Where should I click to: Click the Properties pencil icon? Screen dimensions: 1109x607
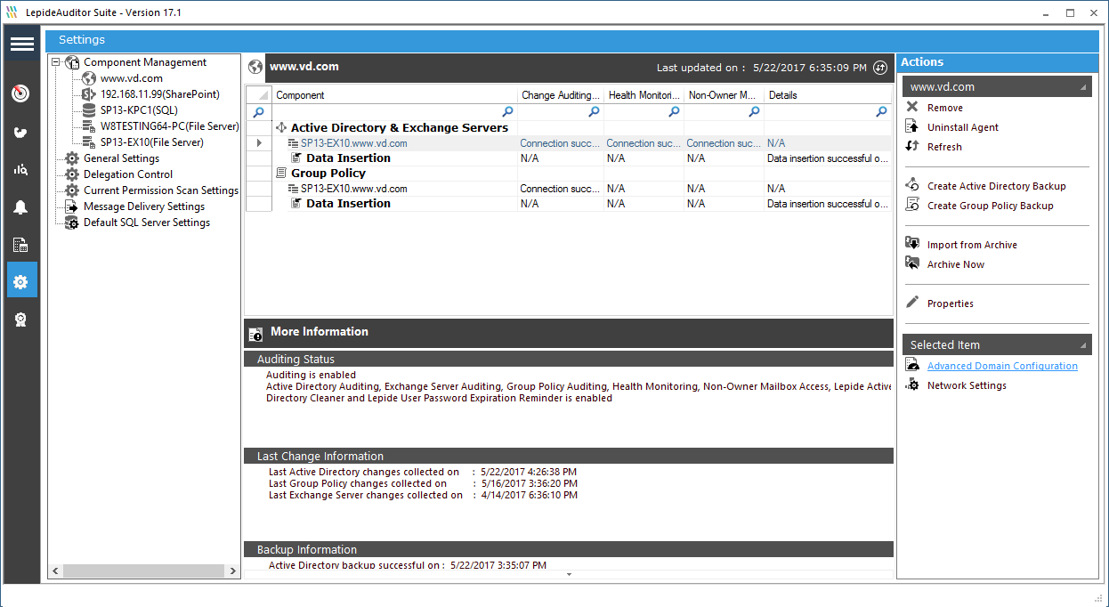coord(911,303)
